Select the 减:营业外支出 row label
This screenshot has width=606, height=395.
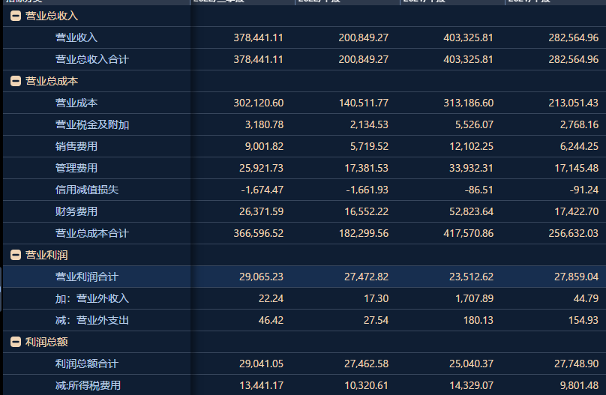[x=92, y=320]
